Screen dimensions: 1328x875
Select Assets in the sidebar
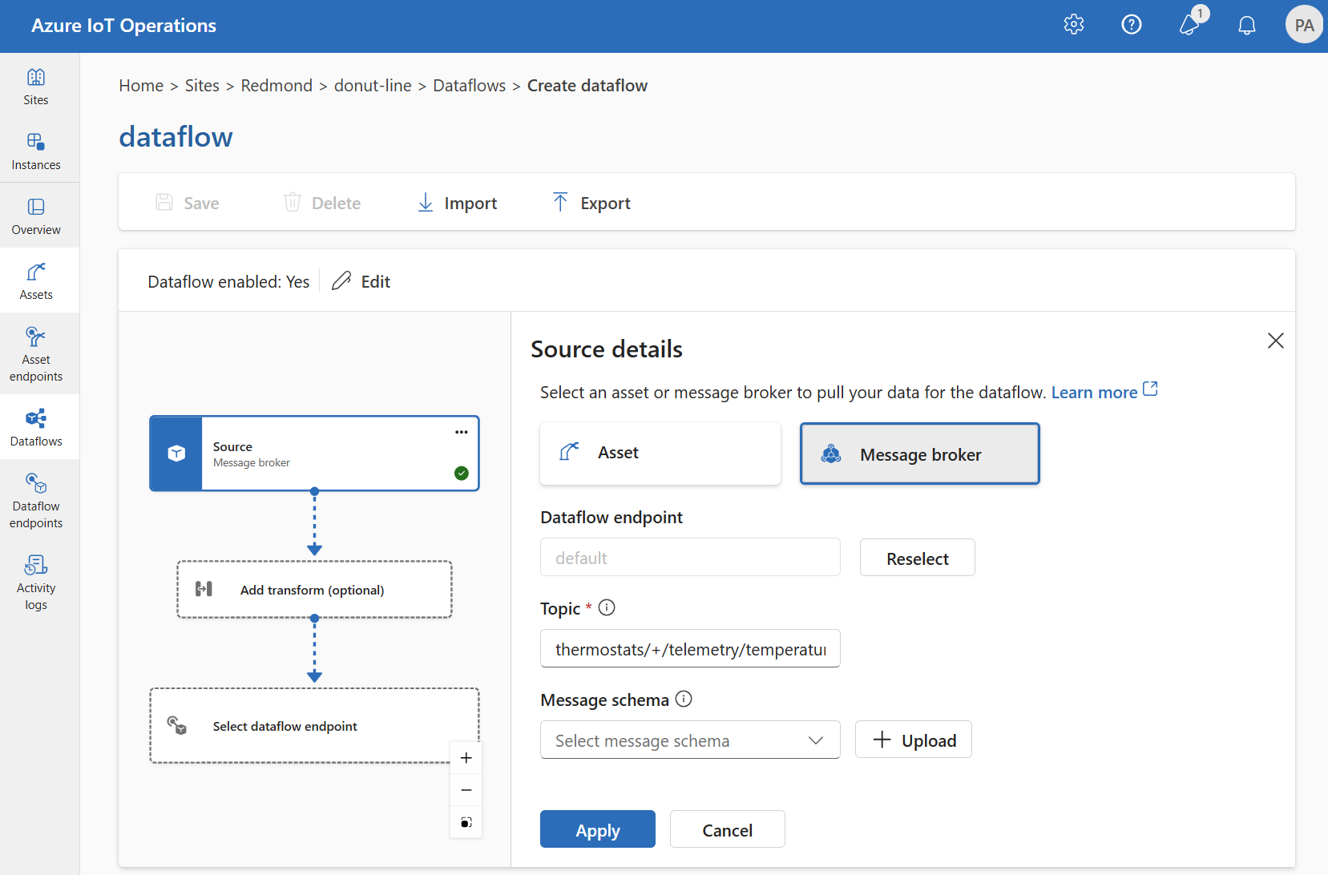pos(36,281)
